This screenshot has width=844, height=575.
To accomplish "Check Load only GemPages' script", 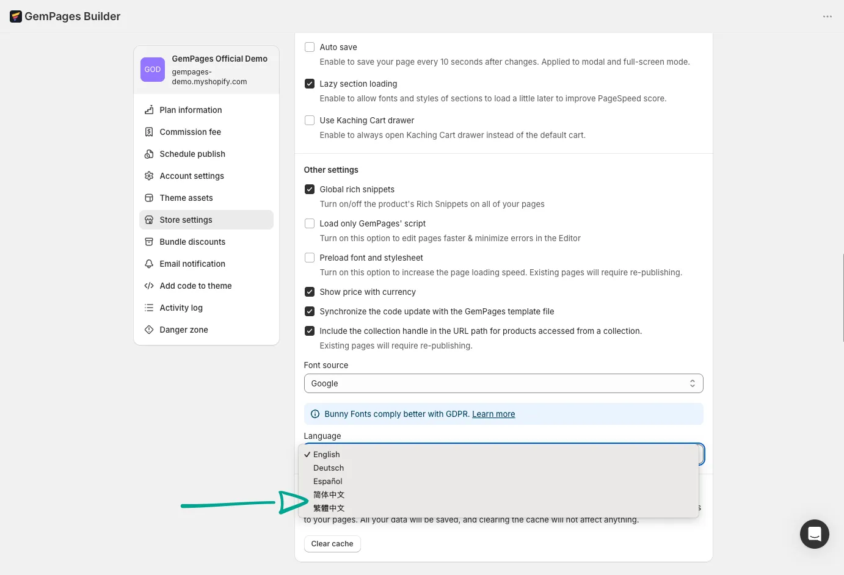I will pos(310,223).
